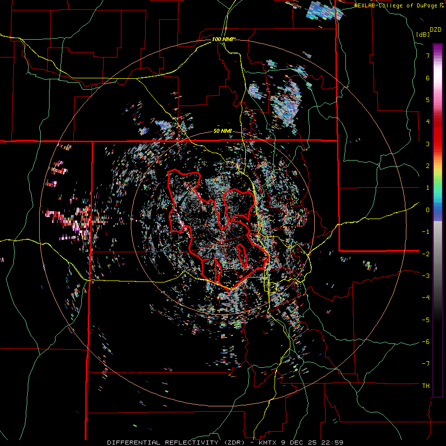Click the 2 value on the scale
This screenshot has height=446, width=446.
point(428,166)
